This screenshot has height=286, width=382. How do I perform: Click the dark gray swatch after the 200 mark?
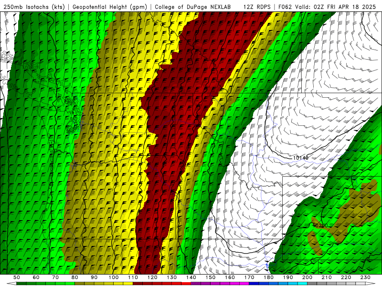point(312,284)
